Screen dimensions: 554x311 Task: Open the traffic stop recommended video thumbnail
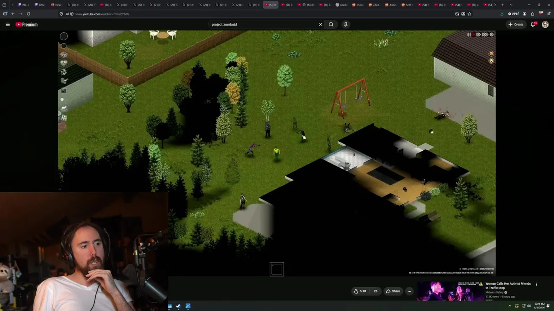pos(450,291)
